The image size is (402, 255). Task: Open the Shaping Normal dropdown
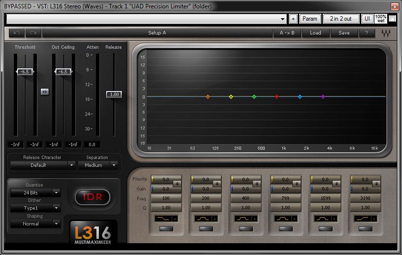pos(35,223)
